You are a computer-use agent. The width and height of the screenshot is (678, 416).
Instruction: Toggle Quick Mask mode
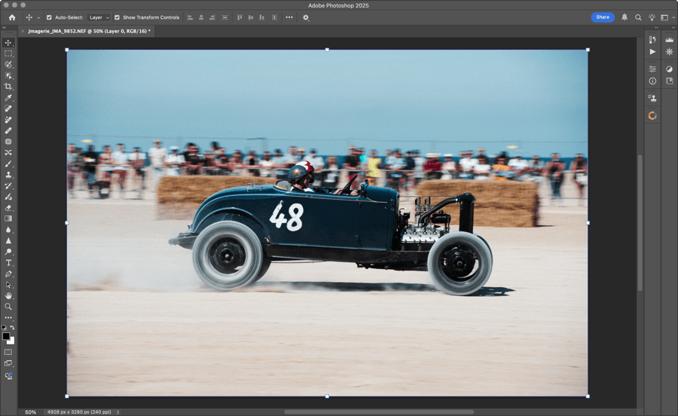point(8,352)
